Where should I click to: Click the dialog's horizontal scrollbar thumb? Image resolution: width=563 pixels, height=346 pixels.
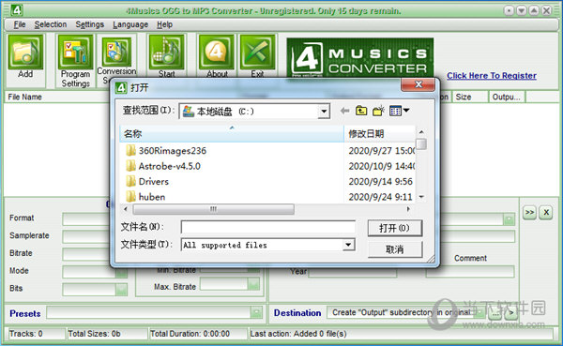pos(213,209)
